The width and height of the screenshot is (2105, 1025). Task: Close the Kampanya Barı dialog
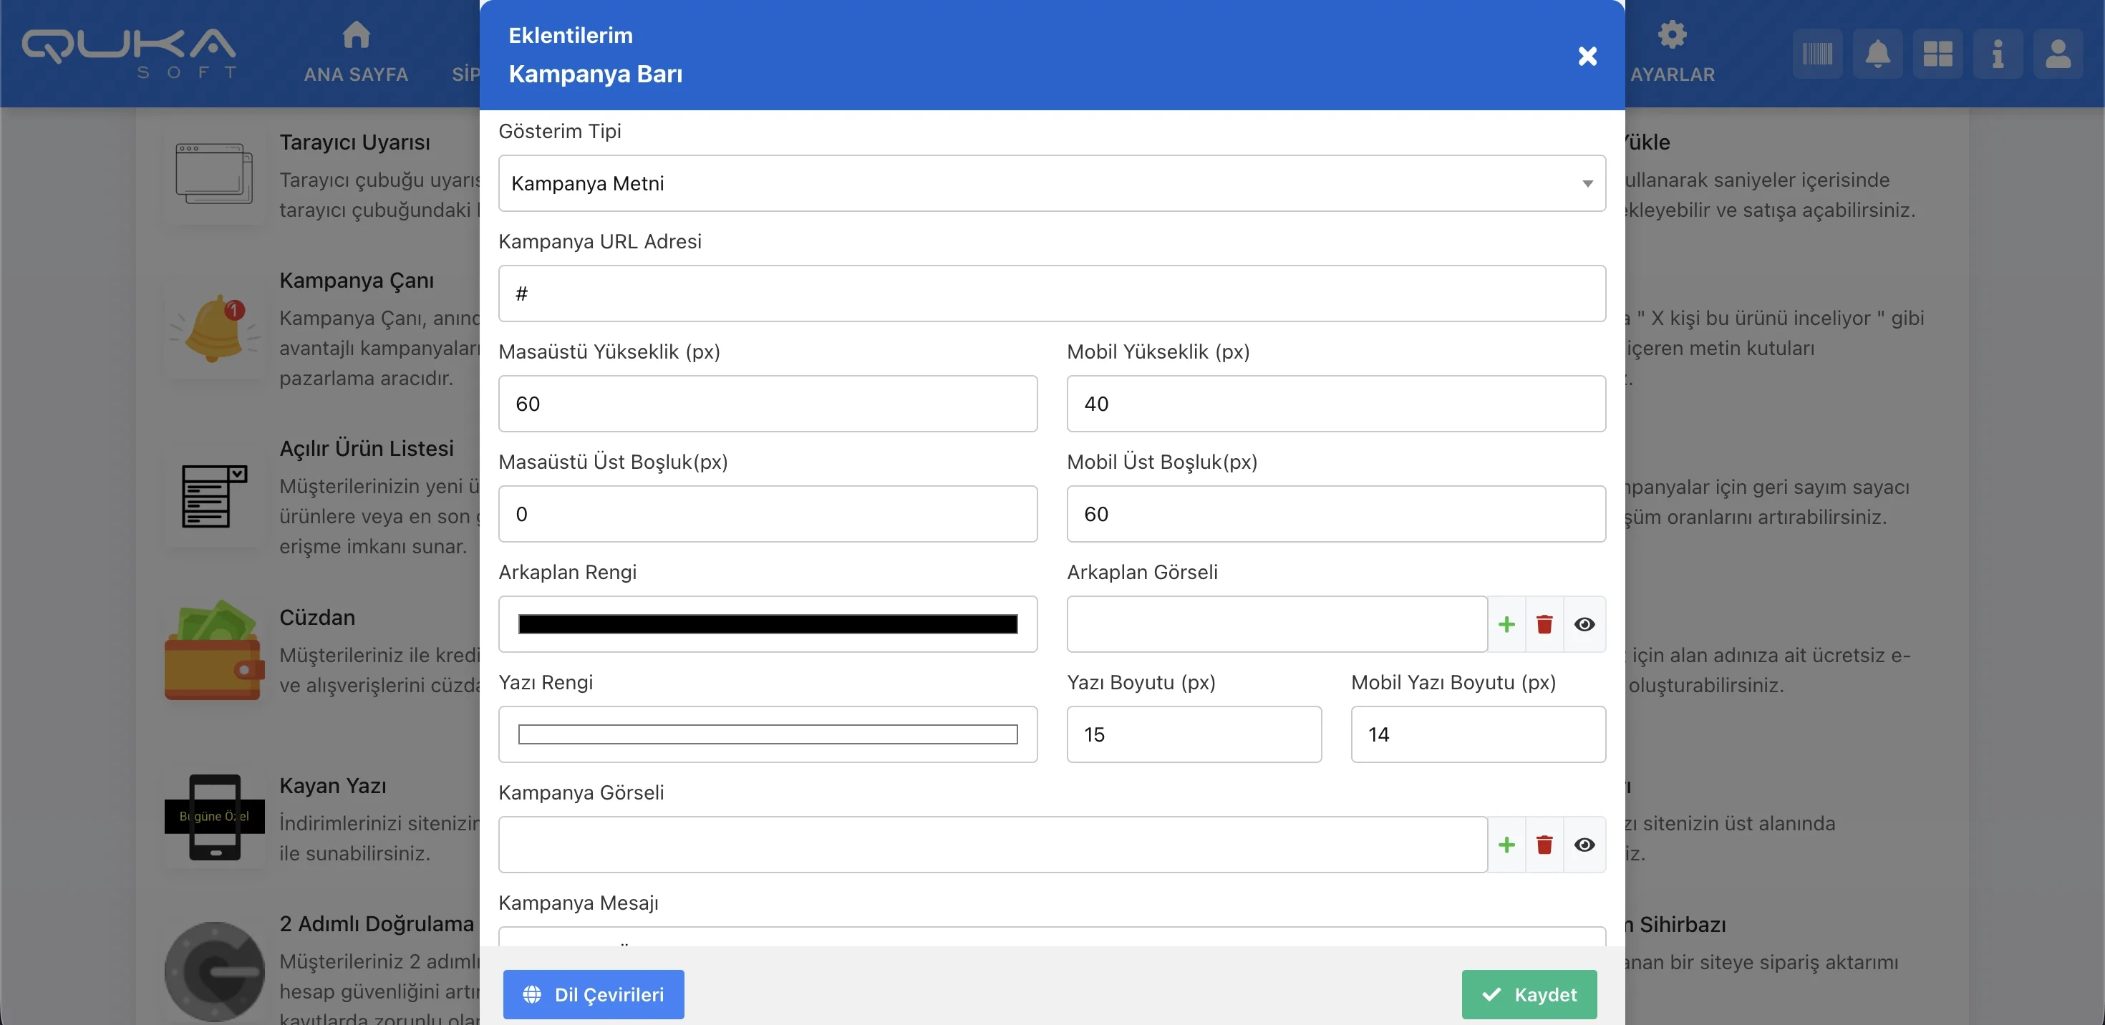[x=1587, y=56]
